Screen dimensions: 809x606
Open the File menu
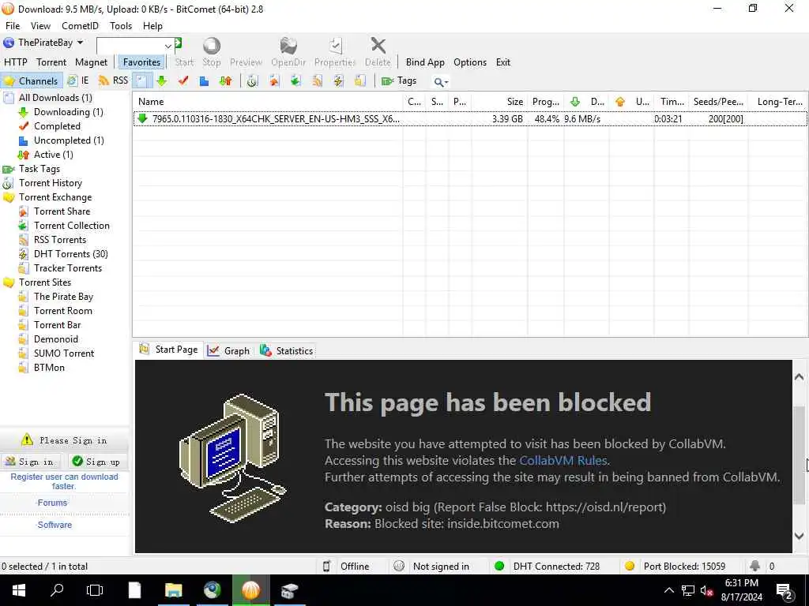click(x=13, y=26)
